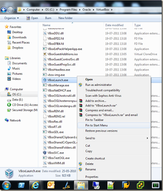The height and width of the screenshot is (191, 163).
Task: Open Recent Places in sidebar
Action: point(21,43)
